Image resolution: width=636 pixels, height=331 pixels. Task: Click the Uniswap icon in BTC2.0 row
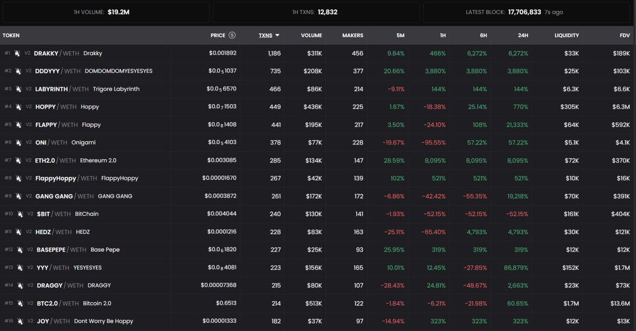pyautogui.click(x=19, y=303)
